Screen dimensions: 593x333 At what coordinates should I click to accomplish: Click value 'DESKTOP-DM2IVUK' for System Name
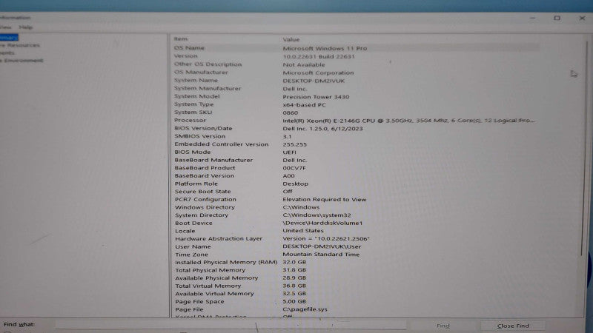pos(314,81)
